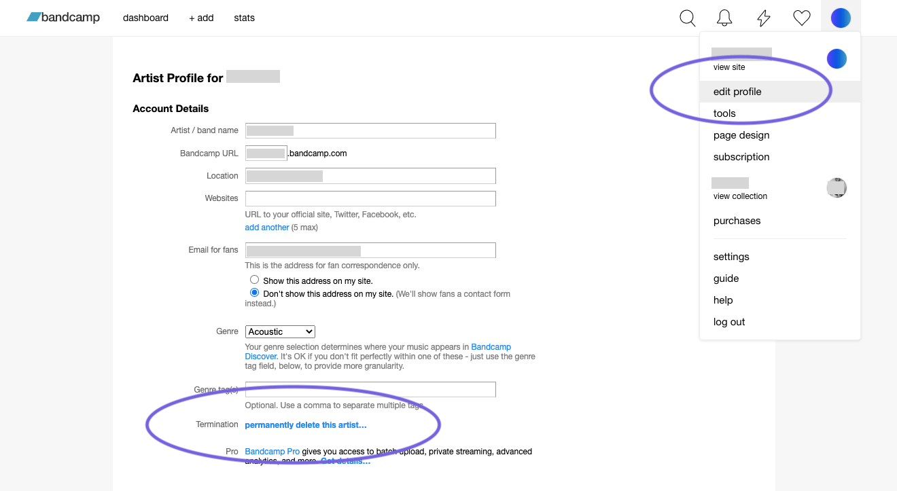Click permanently delete this artist link
897x491 pixels.
coord(305,424)
